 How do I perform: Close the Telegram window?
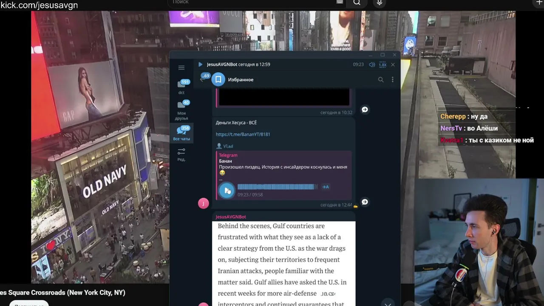click(394, 55)
